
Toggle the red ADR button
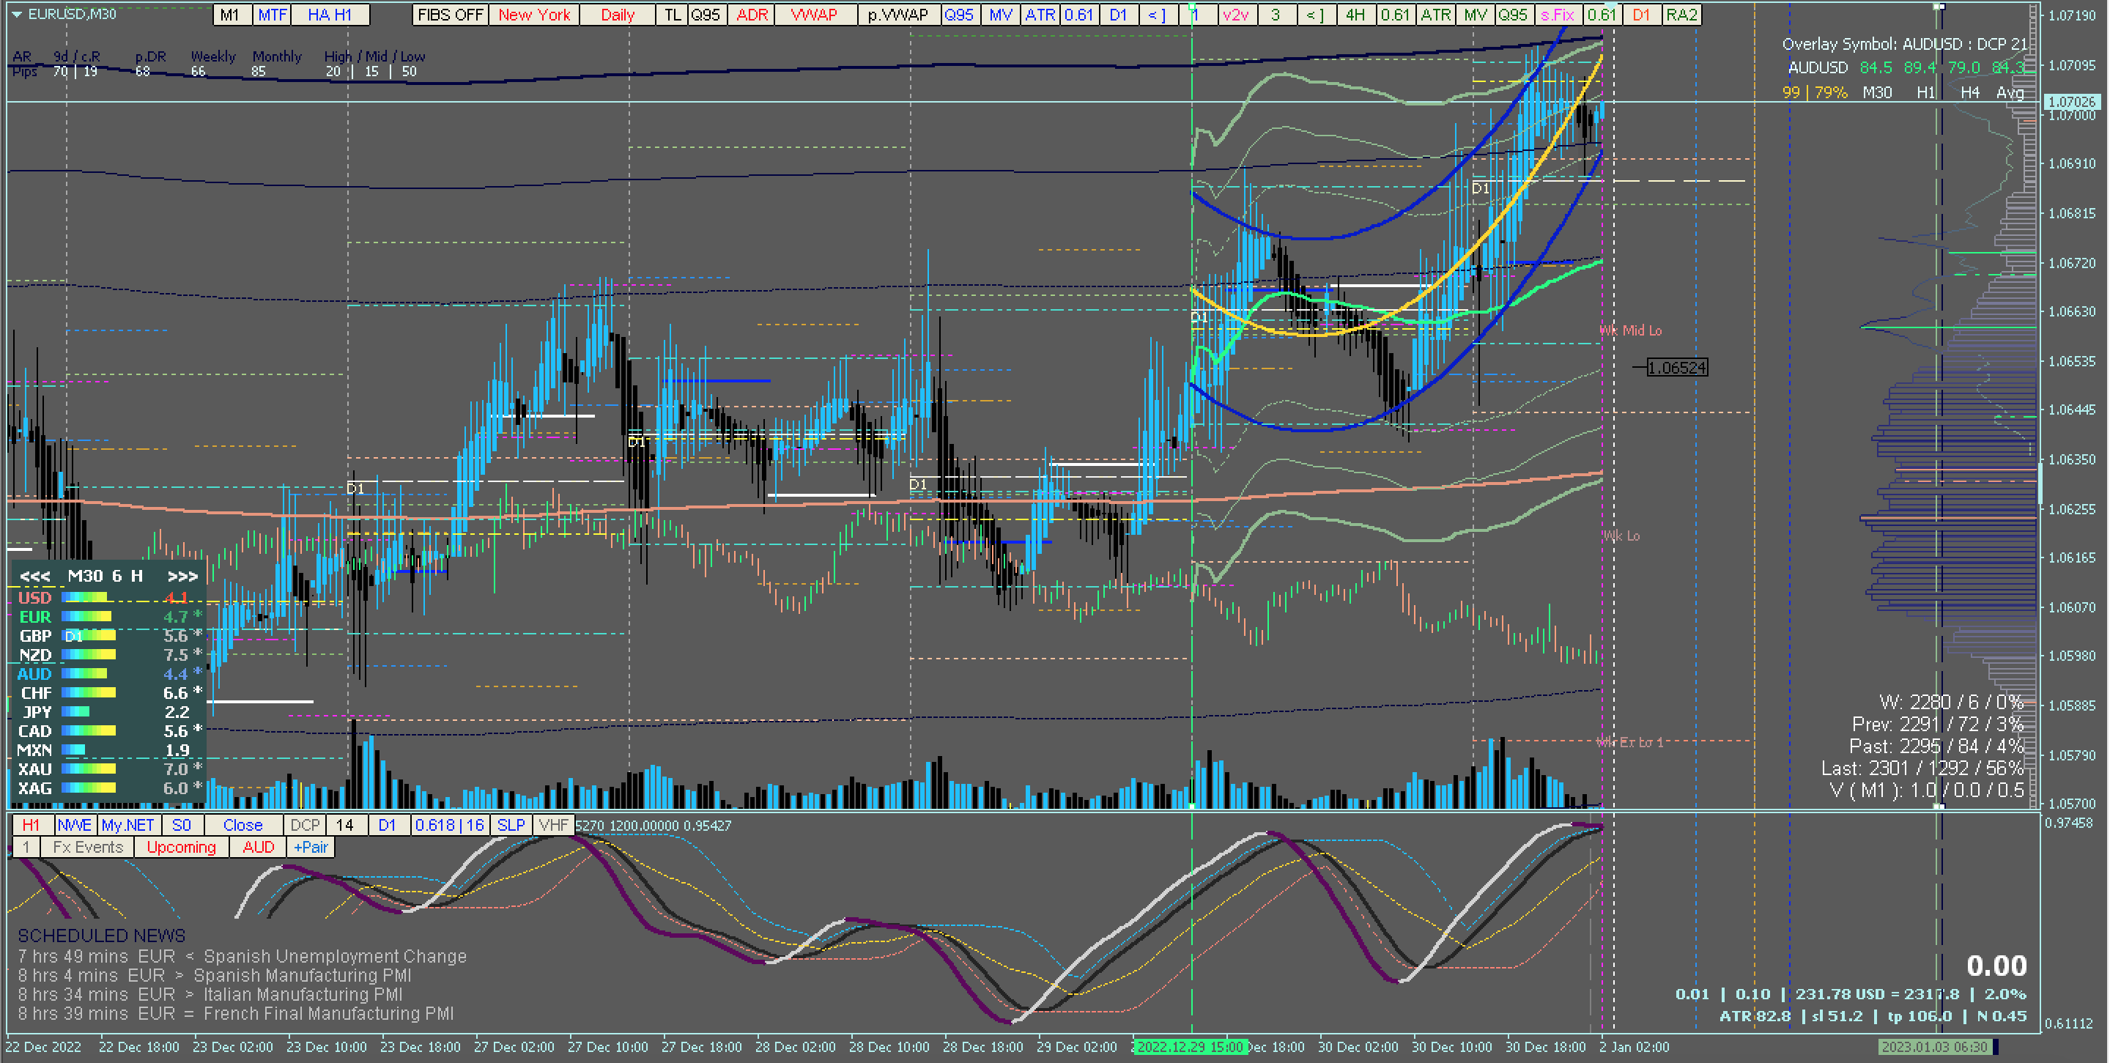coord(751,15)
